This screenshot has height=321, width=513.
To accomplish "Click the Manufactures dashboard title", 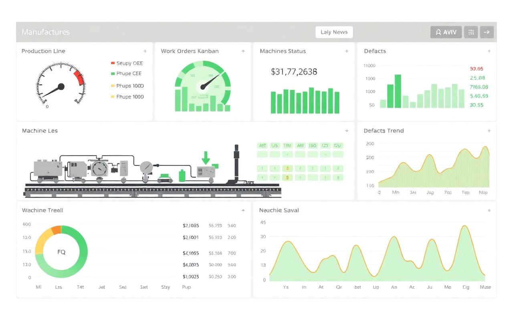I will (46, 32).
